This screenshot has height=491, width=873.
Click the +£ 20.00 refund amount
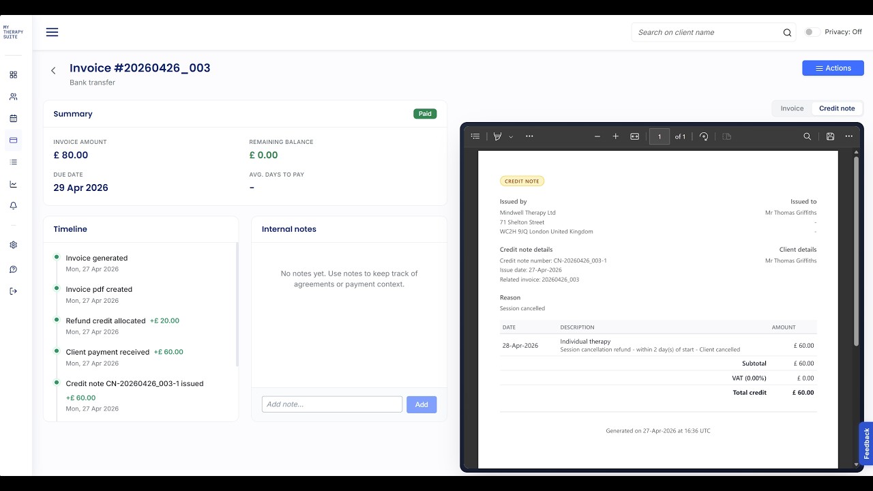pos(164,321)
